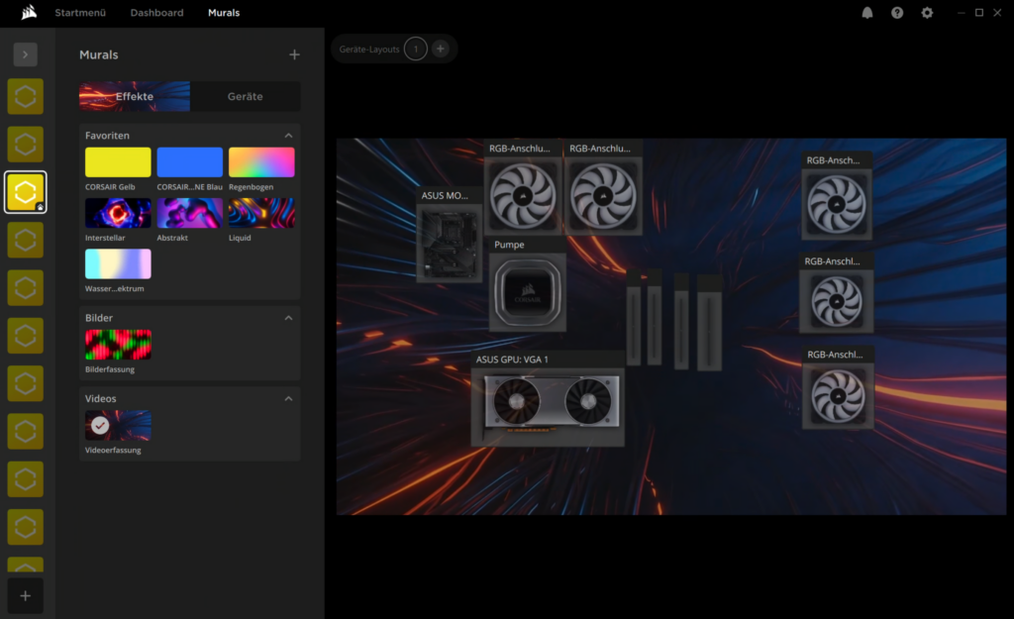This screenshot has height=619, width=1014.
Task: Collapse the Videos section
Action: tap(288, 399)
